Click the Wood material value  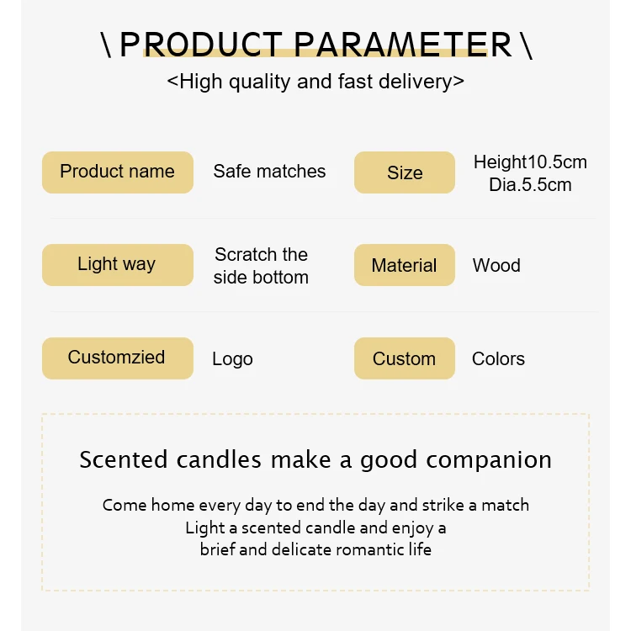pos(496,265)
